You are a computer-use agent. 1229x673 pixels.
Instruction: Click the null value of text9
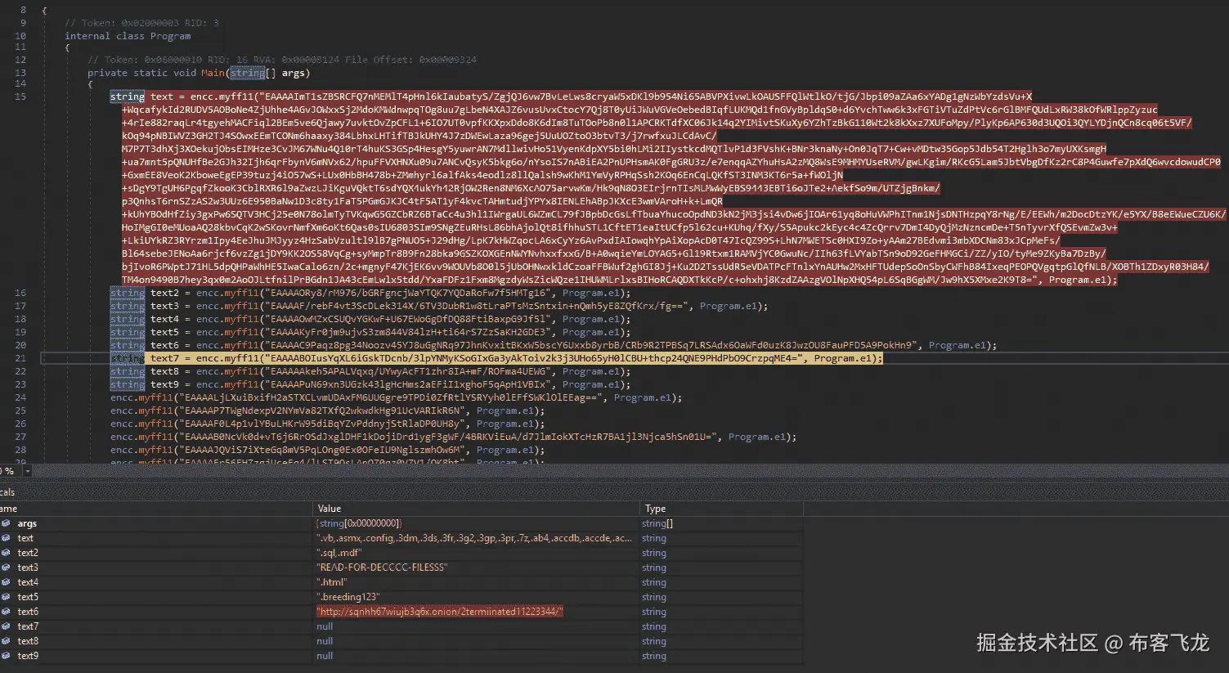(325, 656)
